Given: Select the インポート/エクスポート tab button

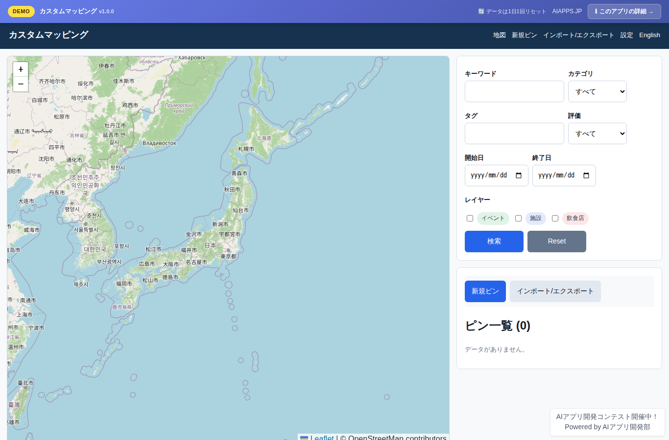Looking at the screenshot, I should (x=555, y=291).
